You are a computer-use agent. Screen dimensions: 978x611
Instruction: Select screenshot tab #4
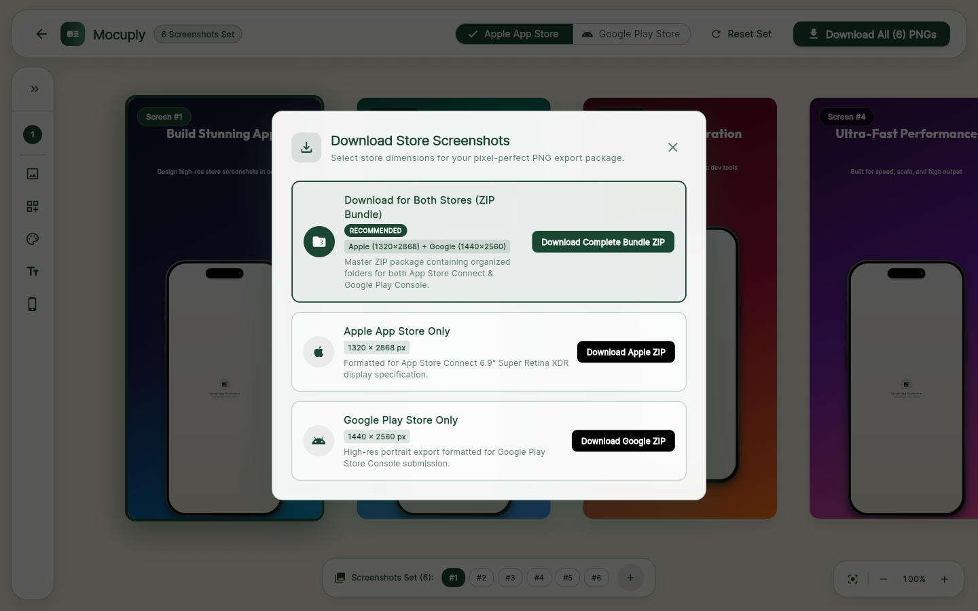pyautogui.click(x=539, y=578)
